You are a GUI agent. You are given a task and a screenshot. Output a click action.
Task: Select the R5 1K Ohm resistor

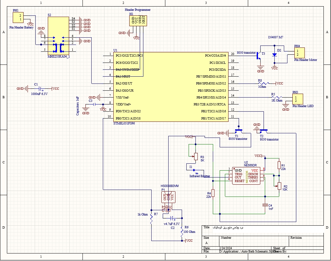tap(277, 98)
